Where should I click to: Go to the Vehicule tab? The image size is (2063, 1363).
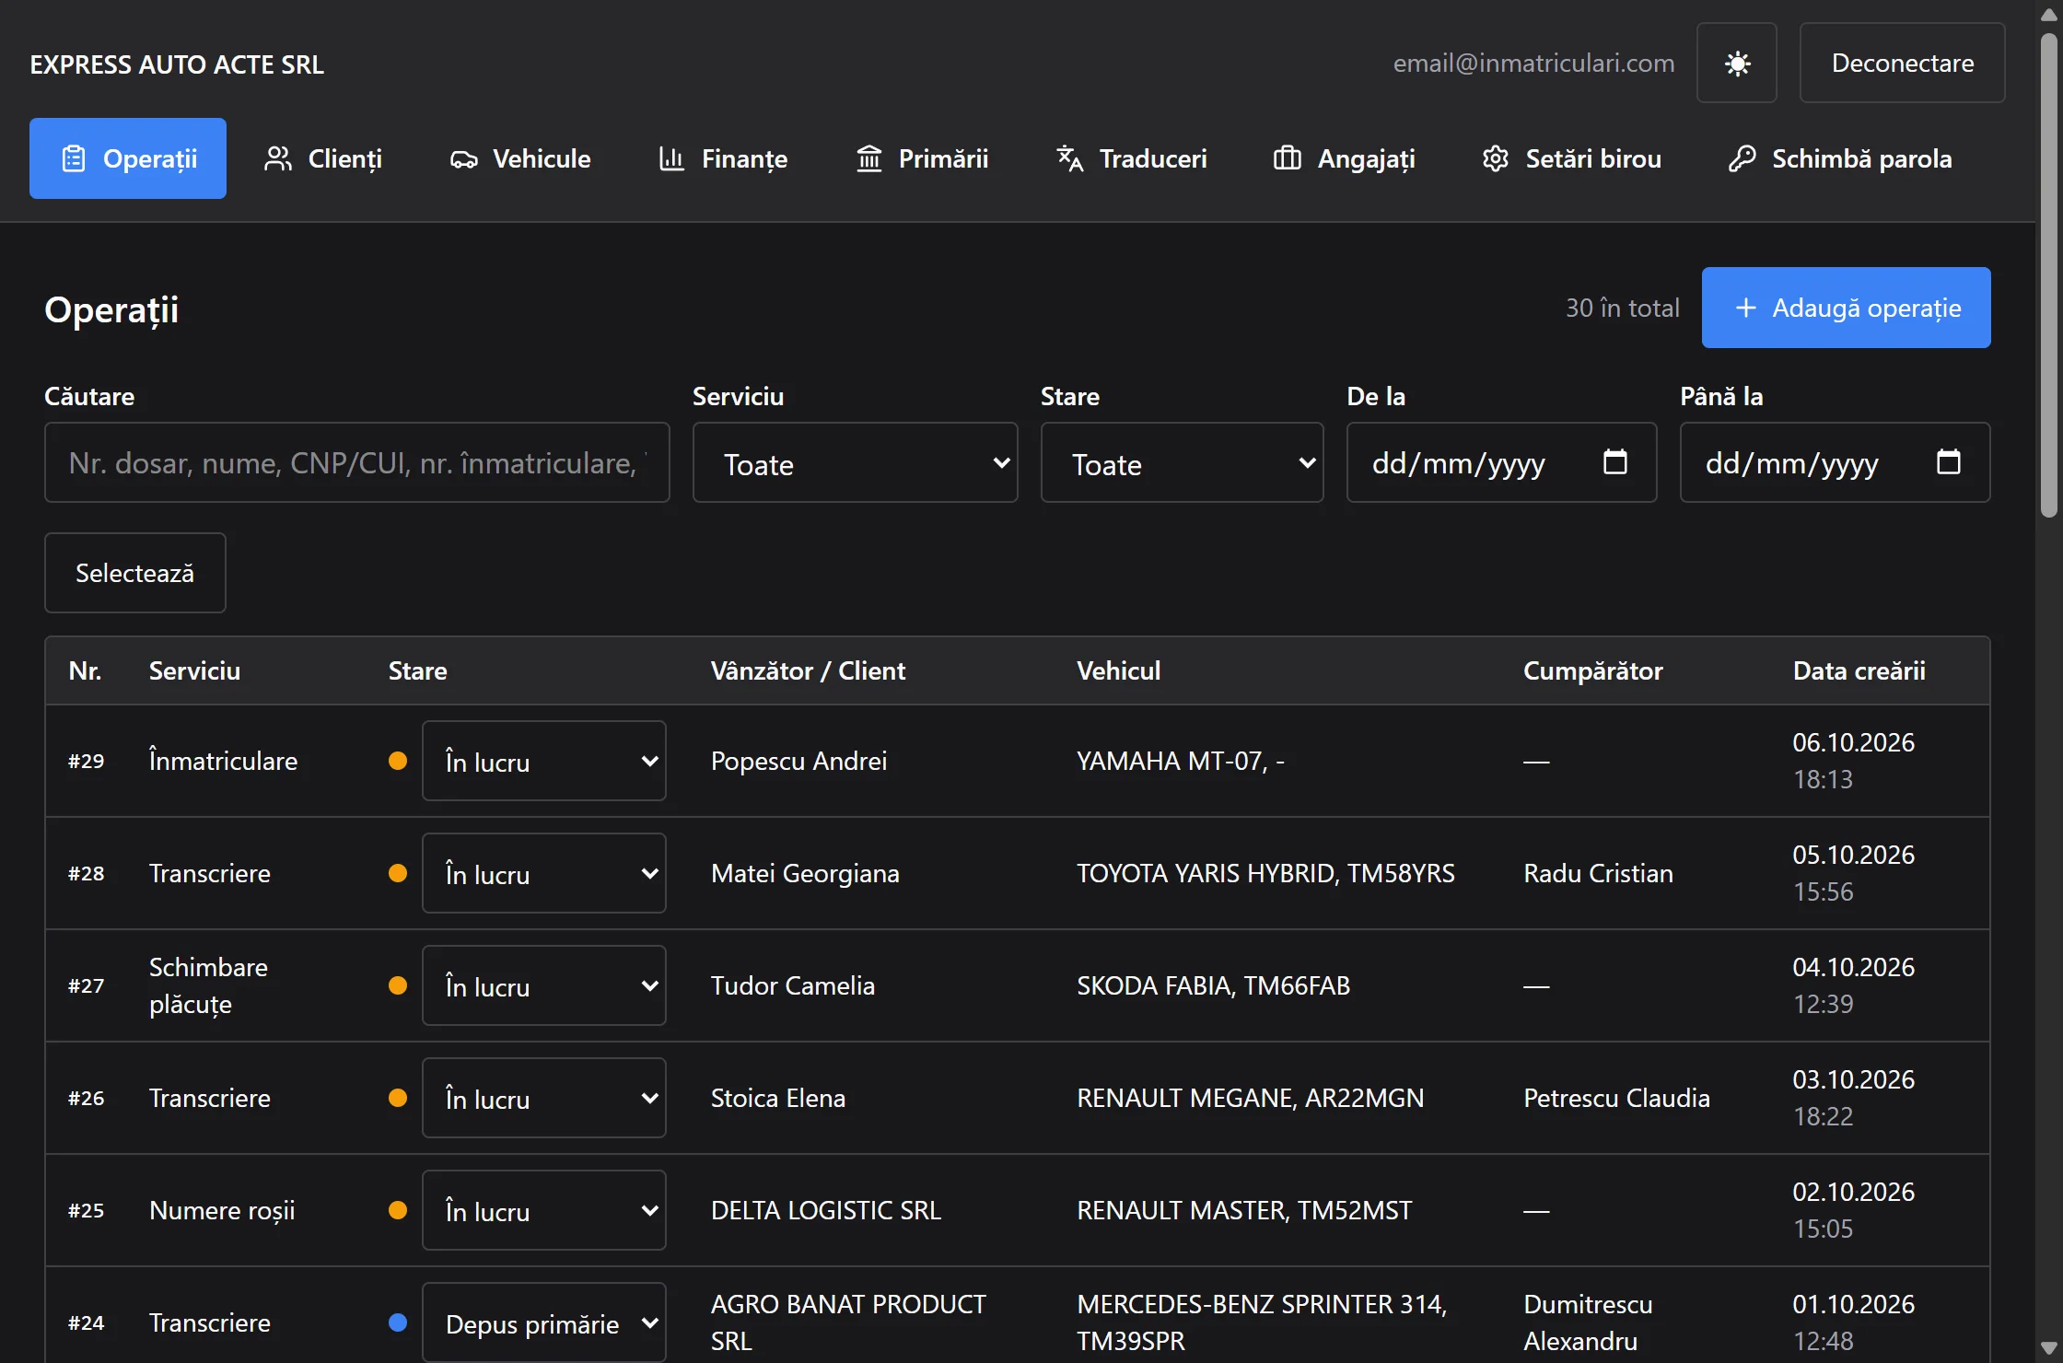pyautogui.click(x=520, y=158)
